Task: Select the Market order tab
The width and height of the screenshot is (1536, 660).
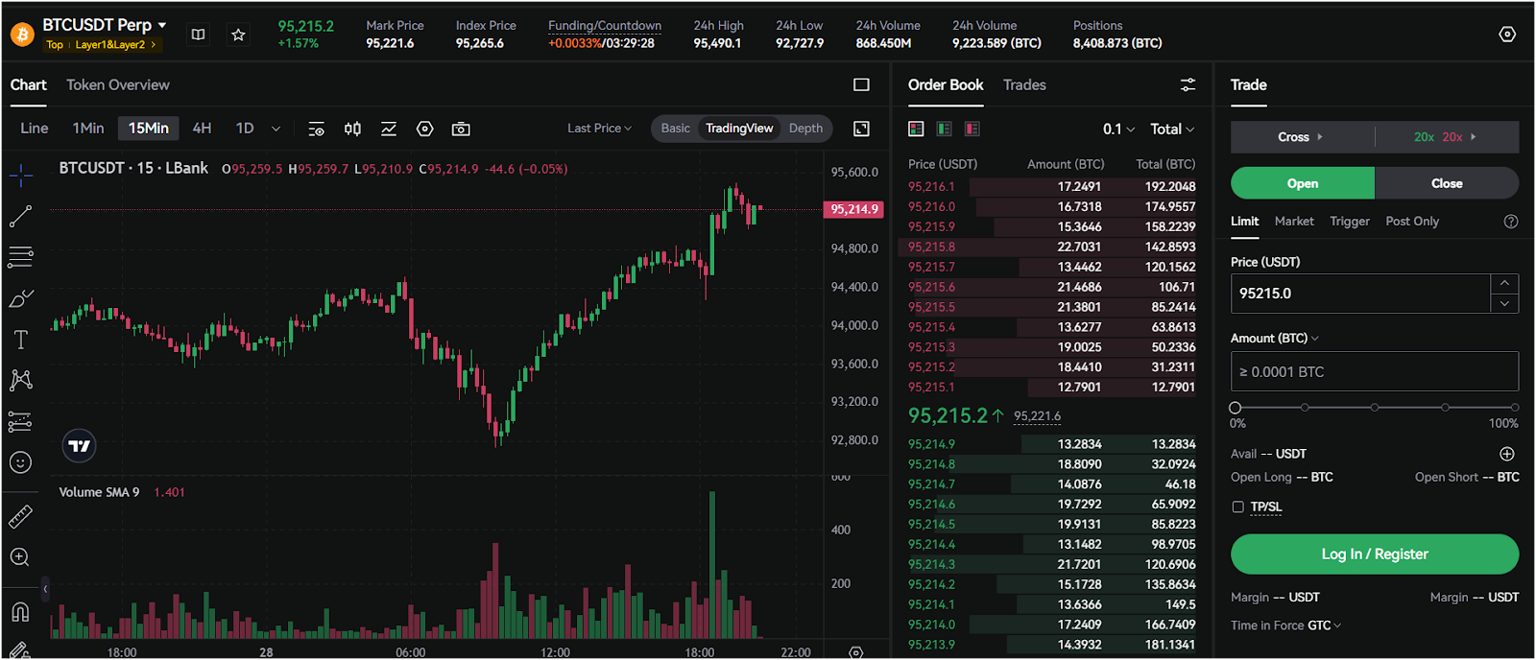Action: click(x=1294, y=222)
